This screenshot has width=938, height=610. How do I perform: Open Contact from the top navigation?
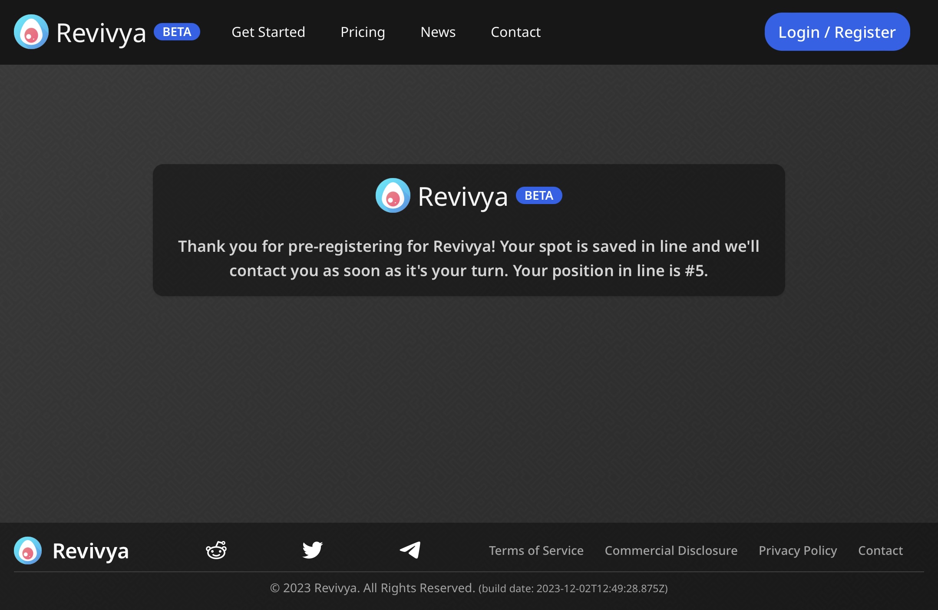point(515,32)
